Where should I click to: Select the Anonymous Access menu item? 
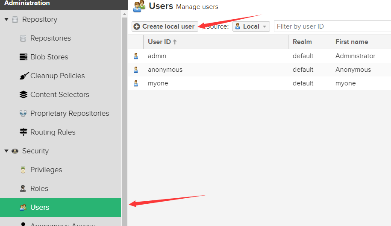(x=62, y=224)
